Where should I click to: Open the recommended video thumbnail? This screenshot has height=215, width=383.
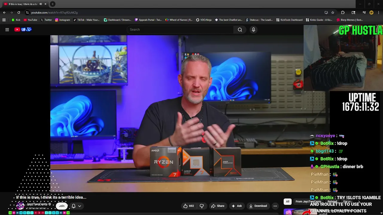(x=300, y=212)
